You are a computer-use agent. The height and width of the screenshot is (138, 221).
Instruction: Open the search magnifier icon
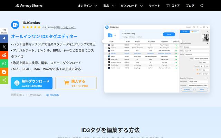[202, 6]
